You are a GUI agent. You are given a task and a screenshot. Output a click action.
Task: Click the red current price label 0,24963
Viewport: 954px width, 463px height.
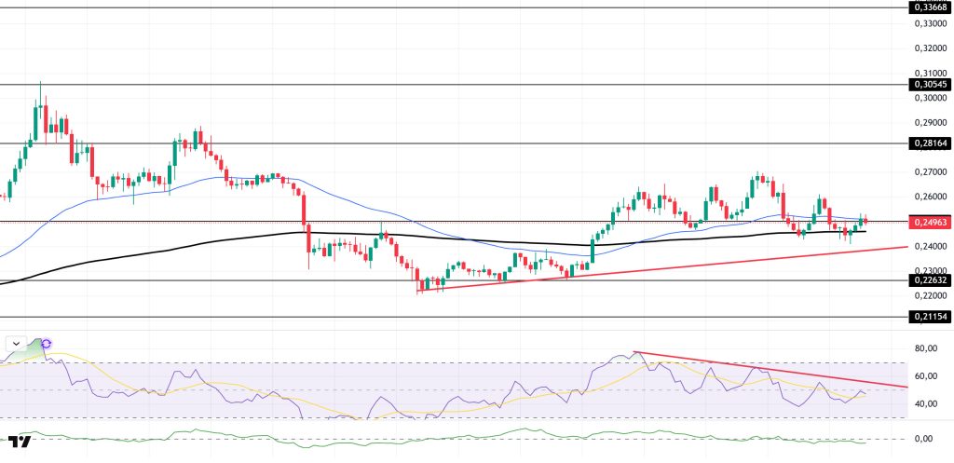pos(929,222)
